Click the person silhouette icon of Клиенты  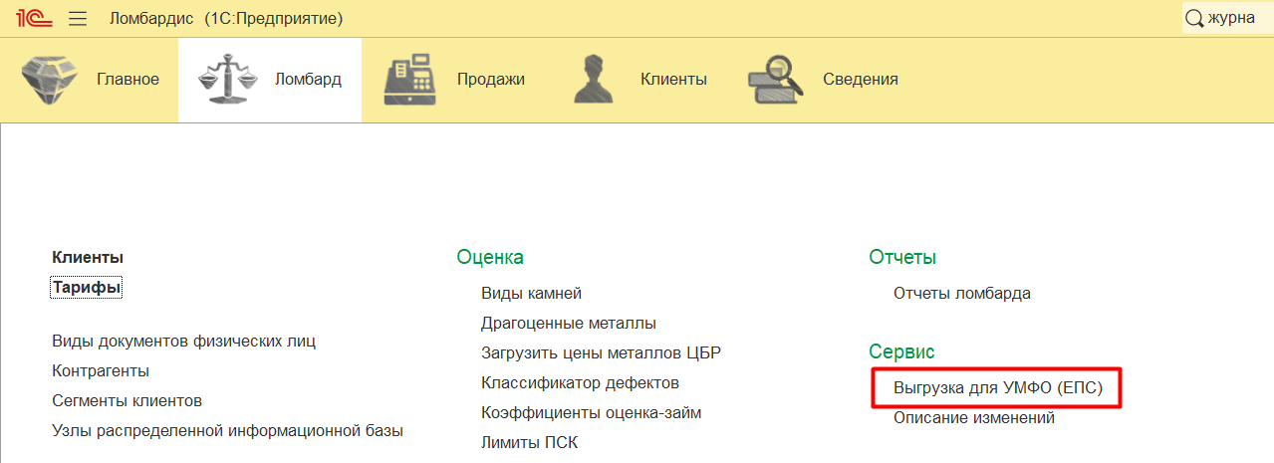click(x=595, y=80)
